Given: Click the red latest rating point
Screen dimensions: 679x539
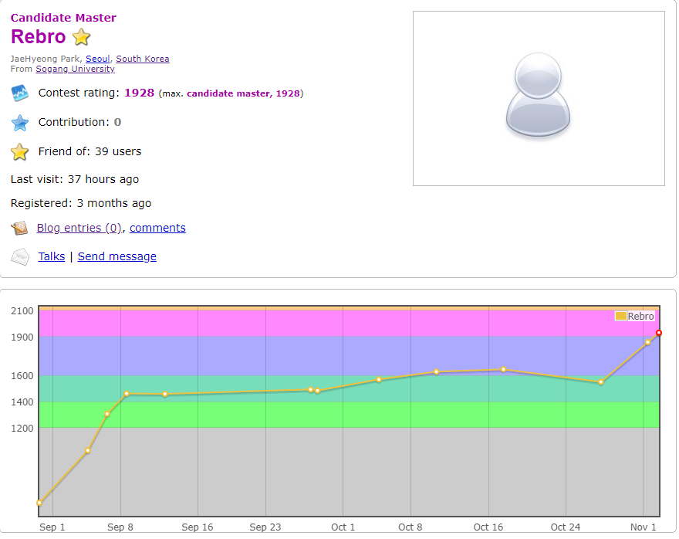Looking at the screenshot, I should pos(659,333).
